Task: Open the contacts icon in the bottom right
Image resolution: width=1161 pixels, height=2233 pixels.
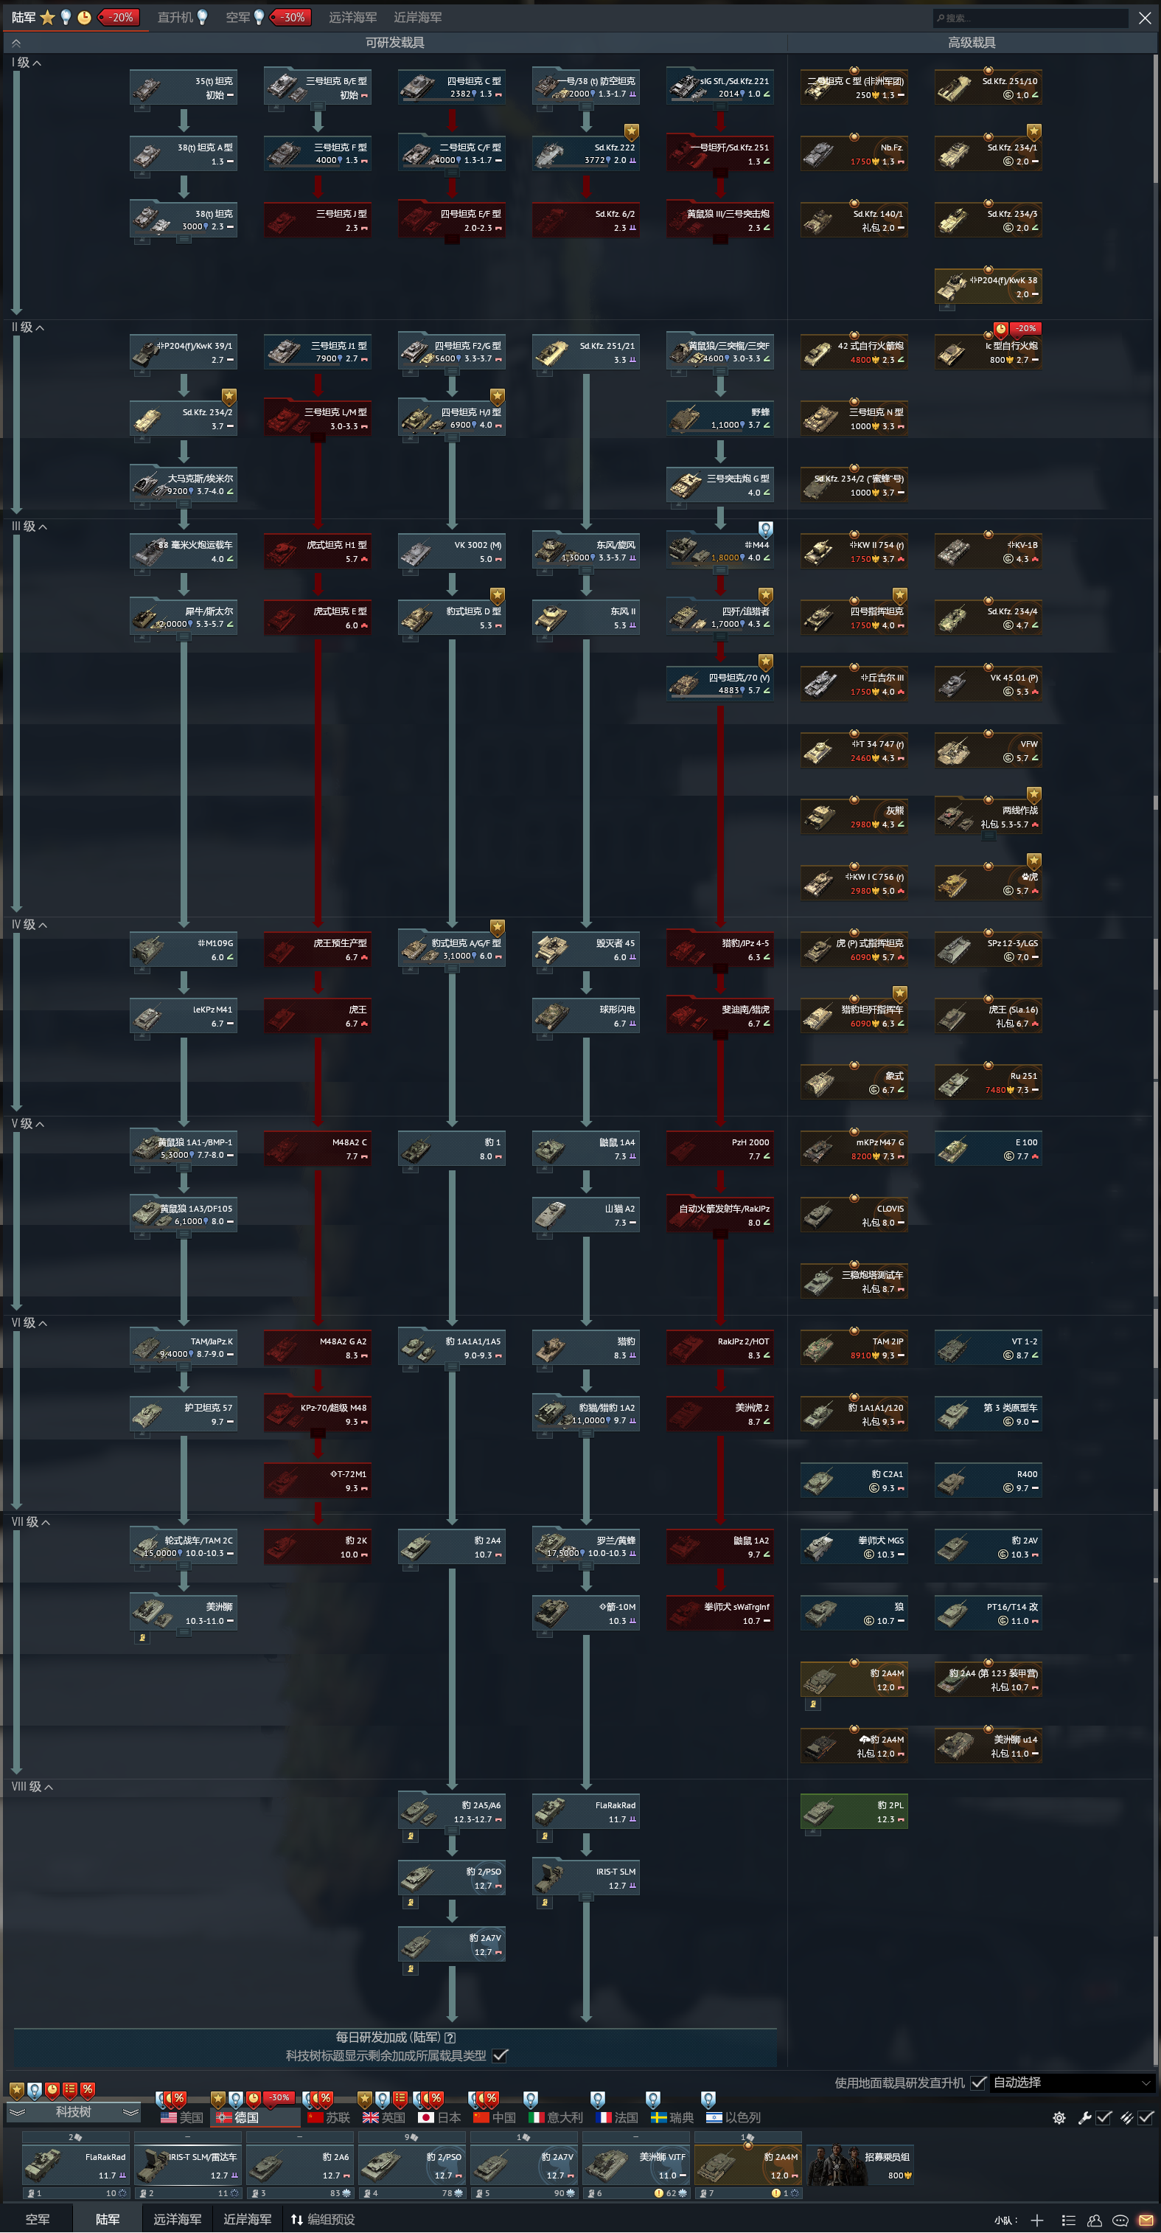Action: [1094, 2220]
